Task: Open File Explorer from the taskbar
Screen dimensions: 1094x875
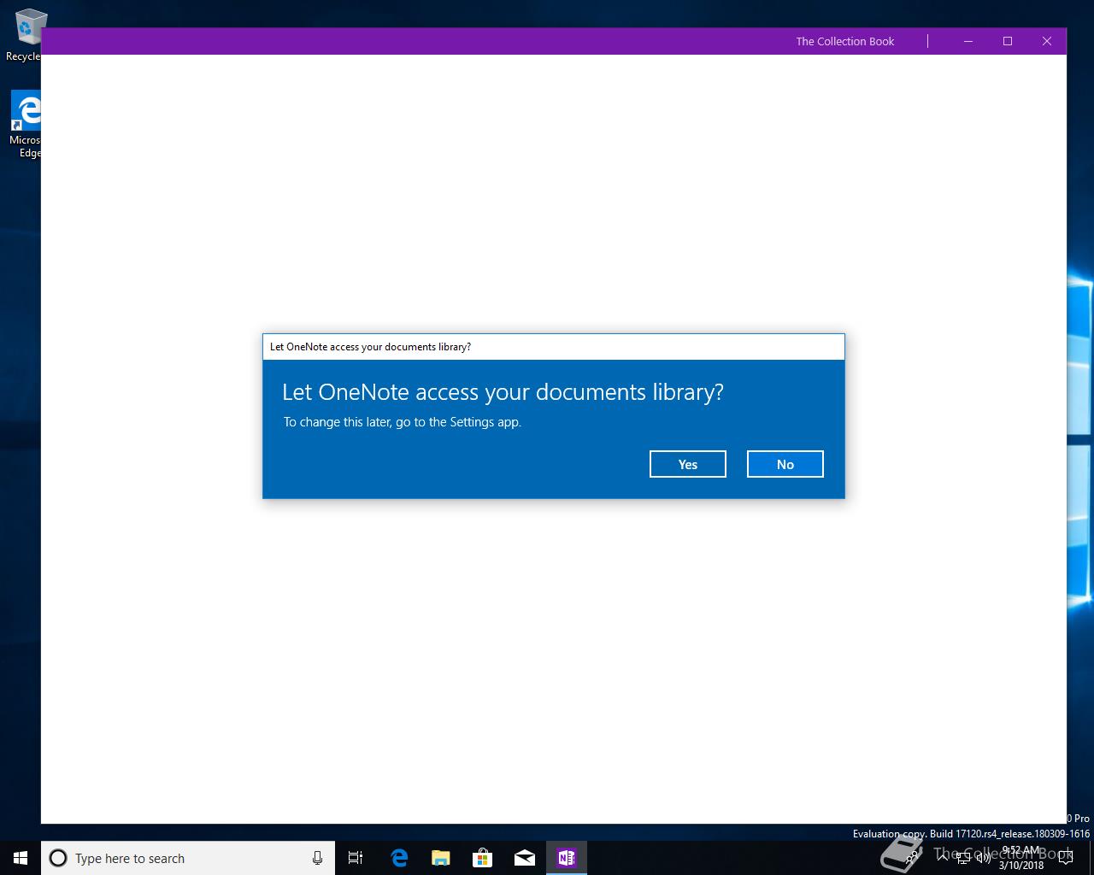Action: 441,858
